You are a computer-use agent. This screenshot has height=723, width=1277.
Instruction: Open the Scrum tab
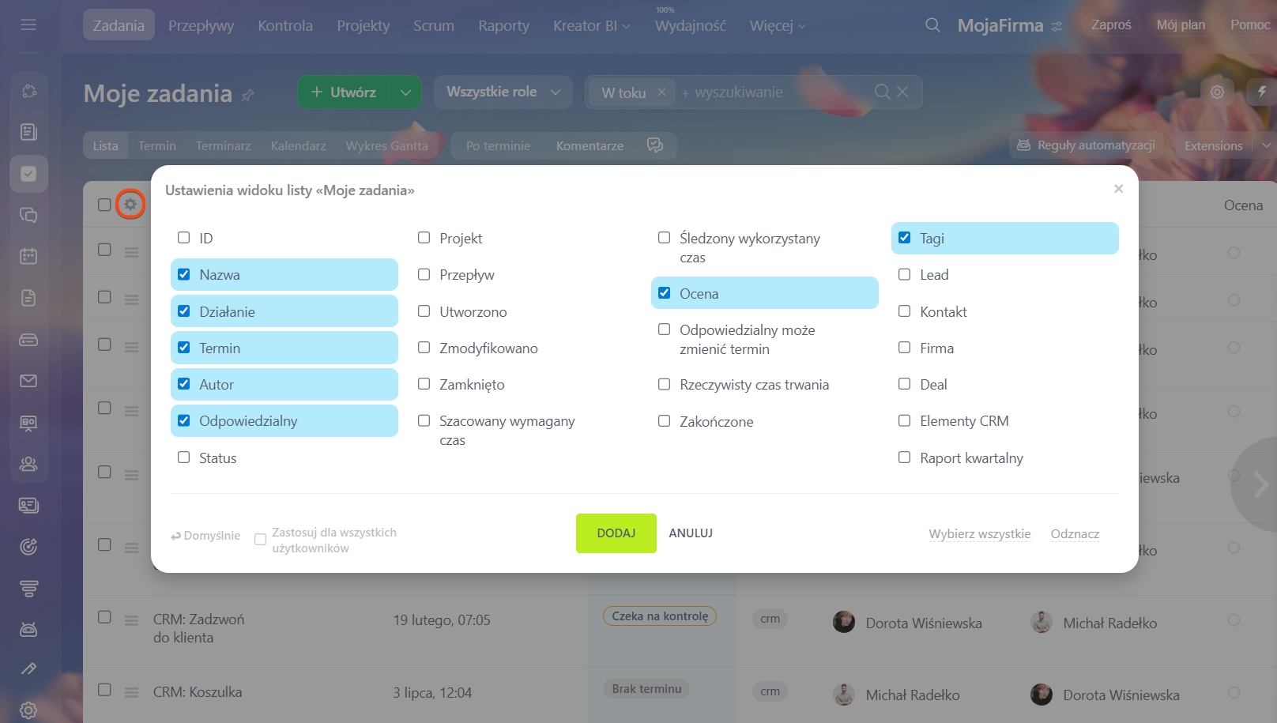point(434,26)
